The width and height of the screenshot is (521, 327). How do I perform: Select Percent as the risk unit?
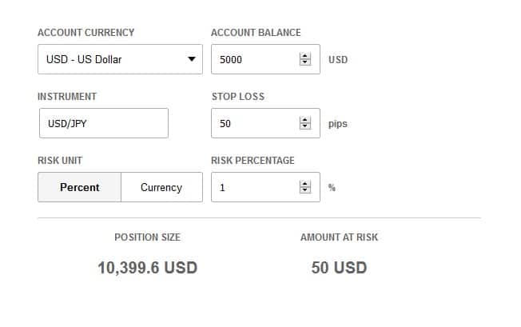click(80, 187)
